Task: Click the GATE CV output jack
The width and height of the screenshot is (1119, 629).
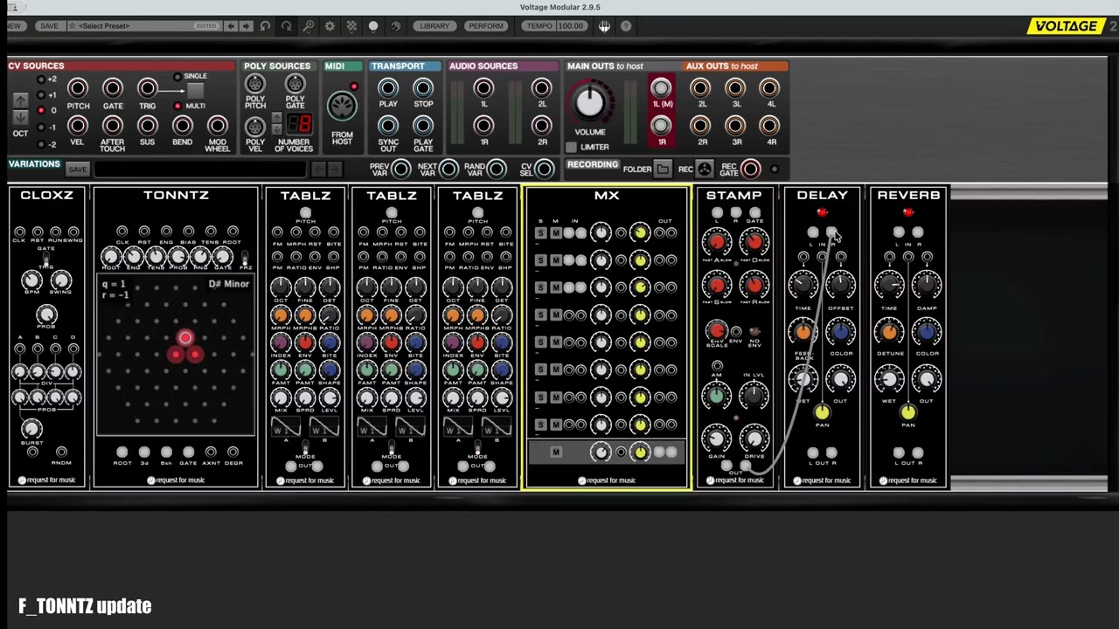Action: 113,88
